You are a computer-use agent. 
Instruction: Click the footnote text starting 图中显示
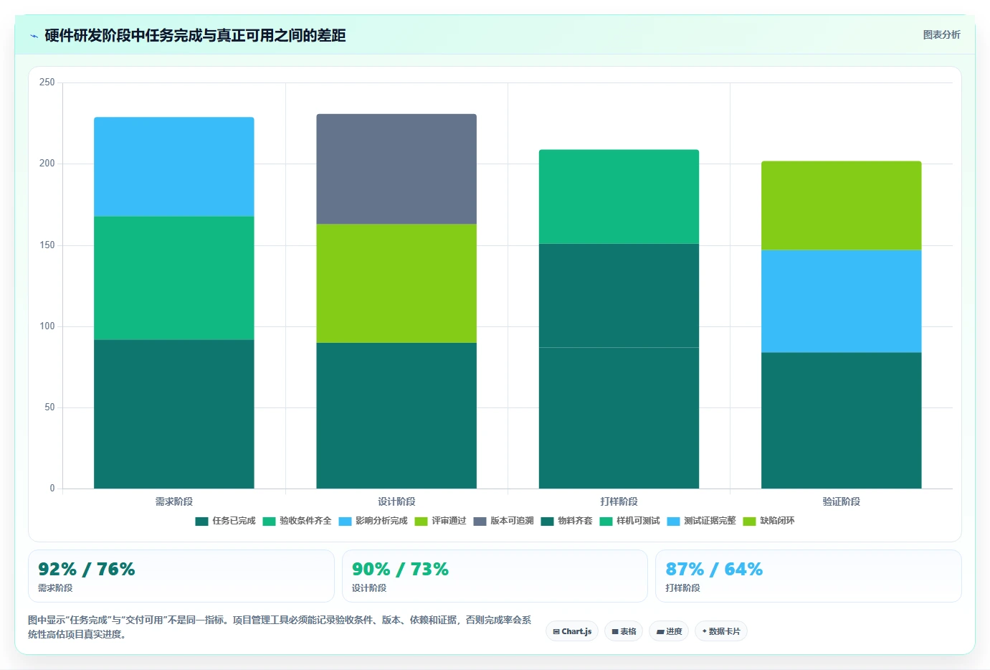click(x=280, y=627)
